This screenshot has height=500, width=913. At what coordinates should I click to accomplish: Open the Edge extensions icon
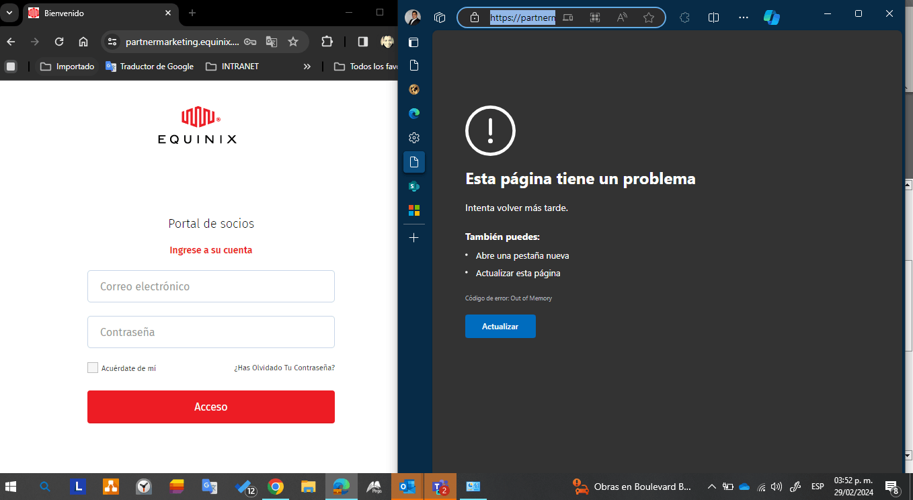685,17
